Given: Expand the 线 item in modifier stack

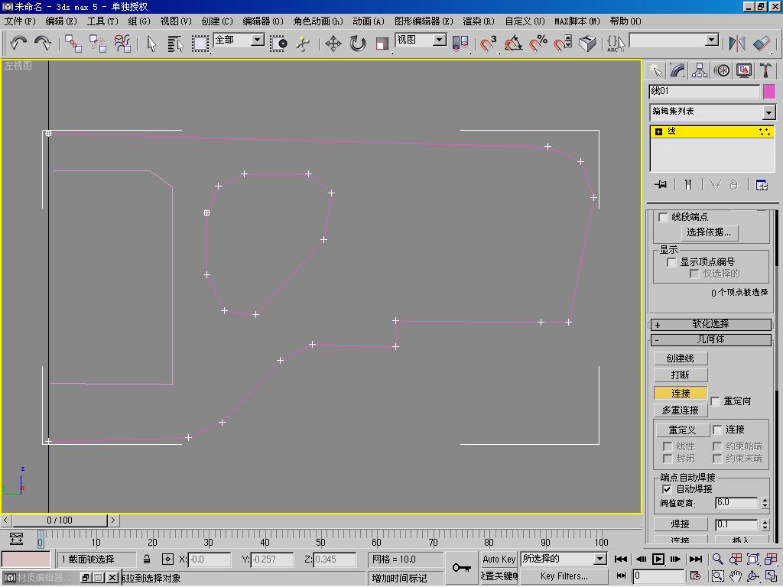Looking at the screenshot, I should click(x=658, y=131).
